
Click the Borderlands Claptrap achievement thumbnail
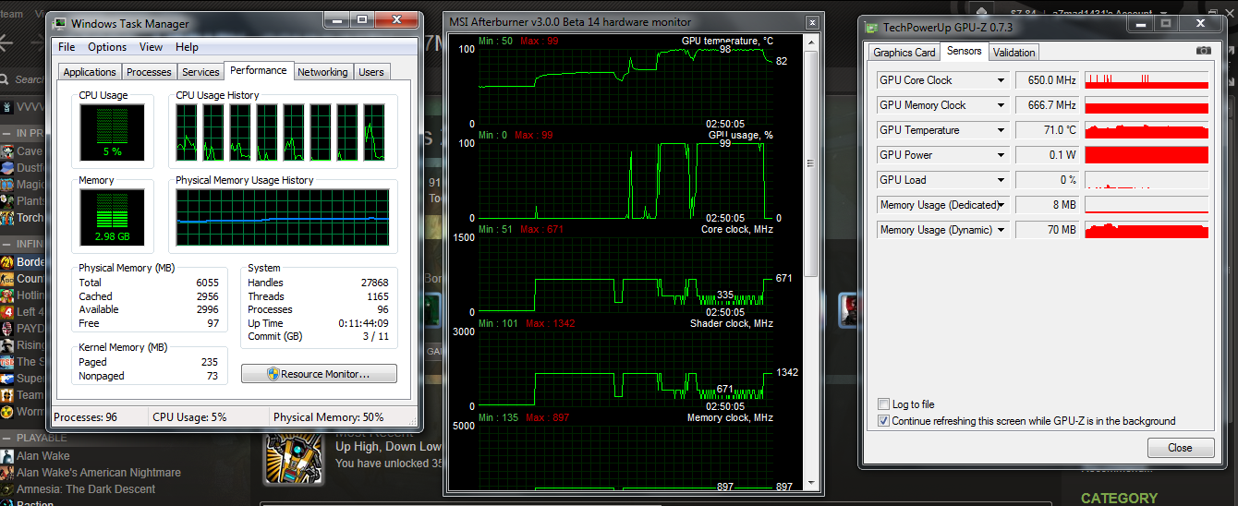coord(293,457)
